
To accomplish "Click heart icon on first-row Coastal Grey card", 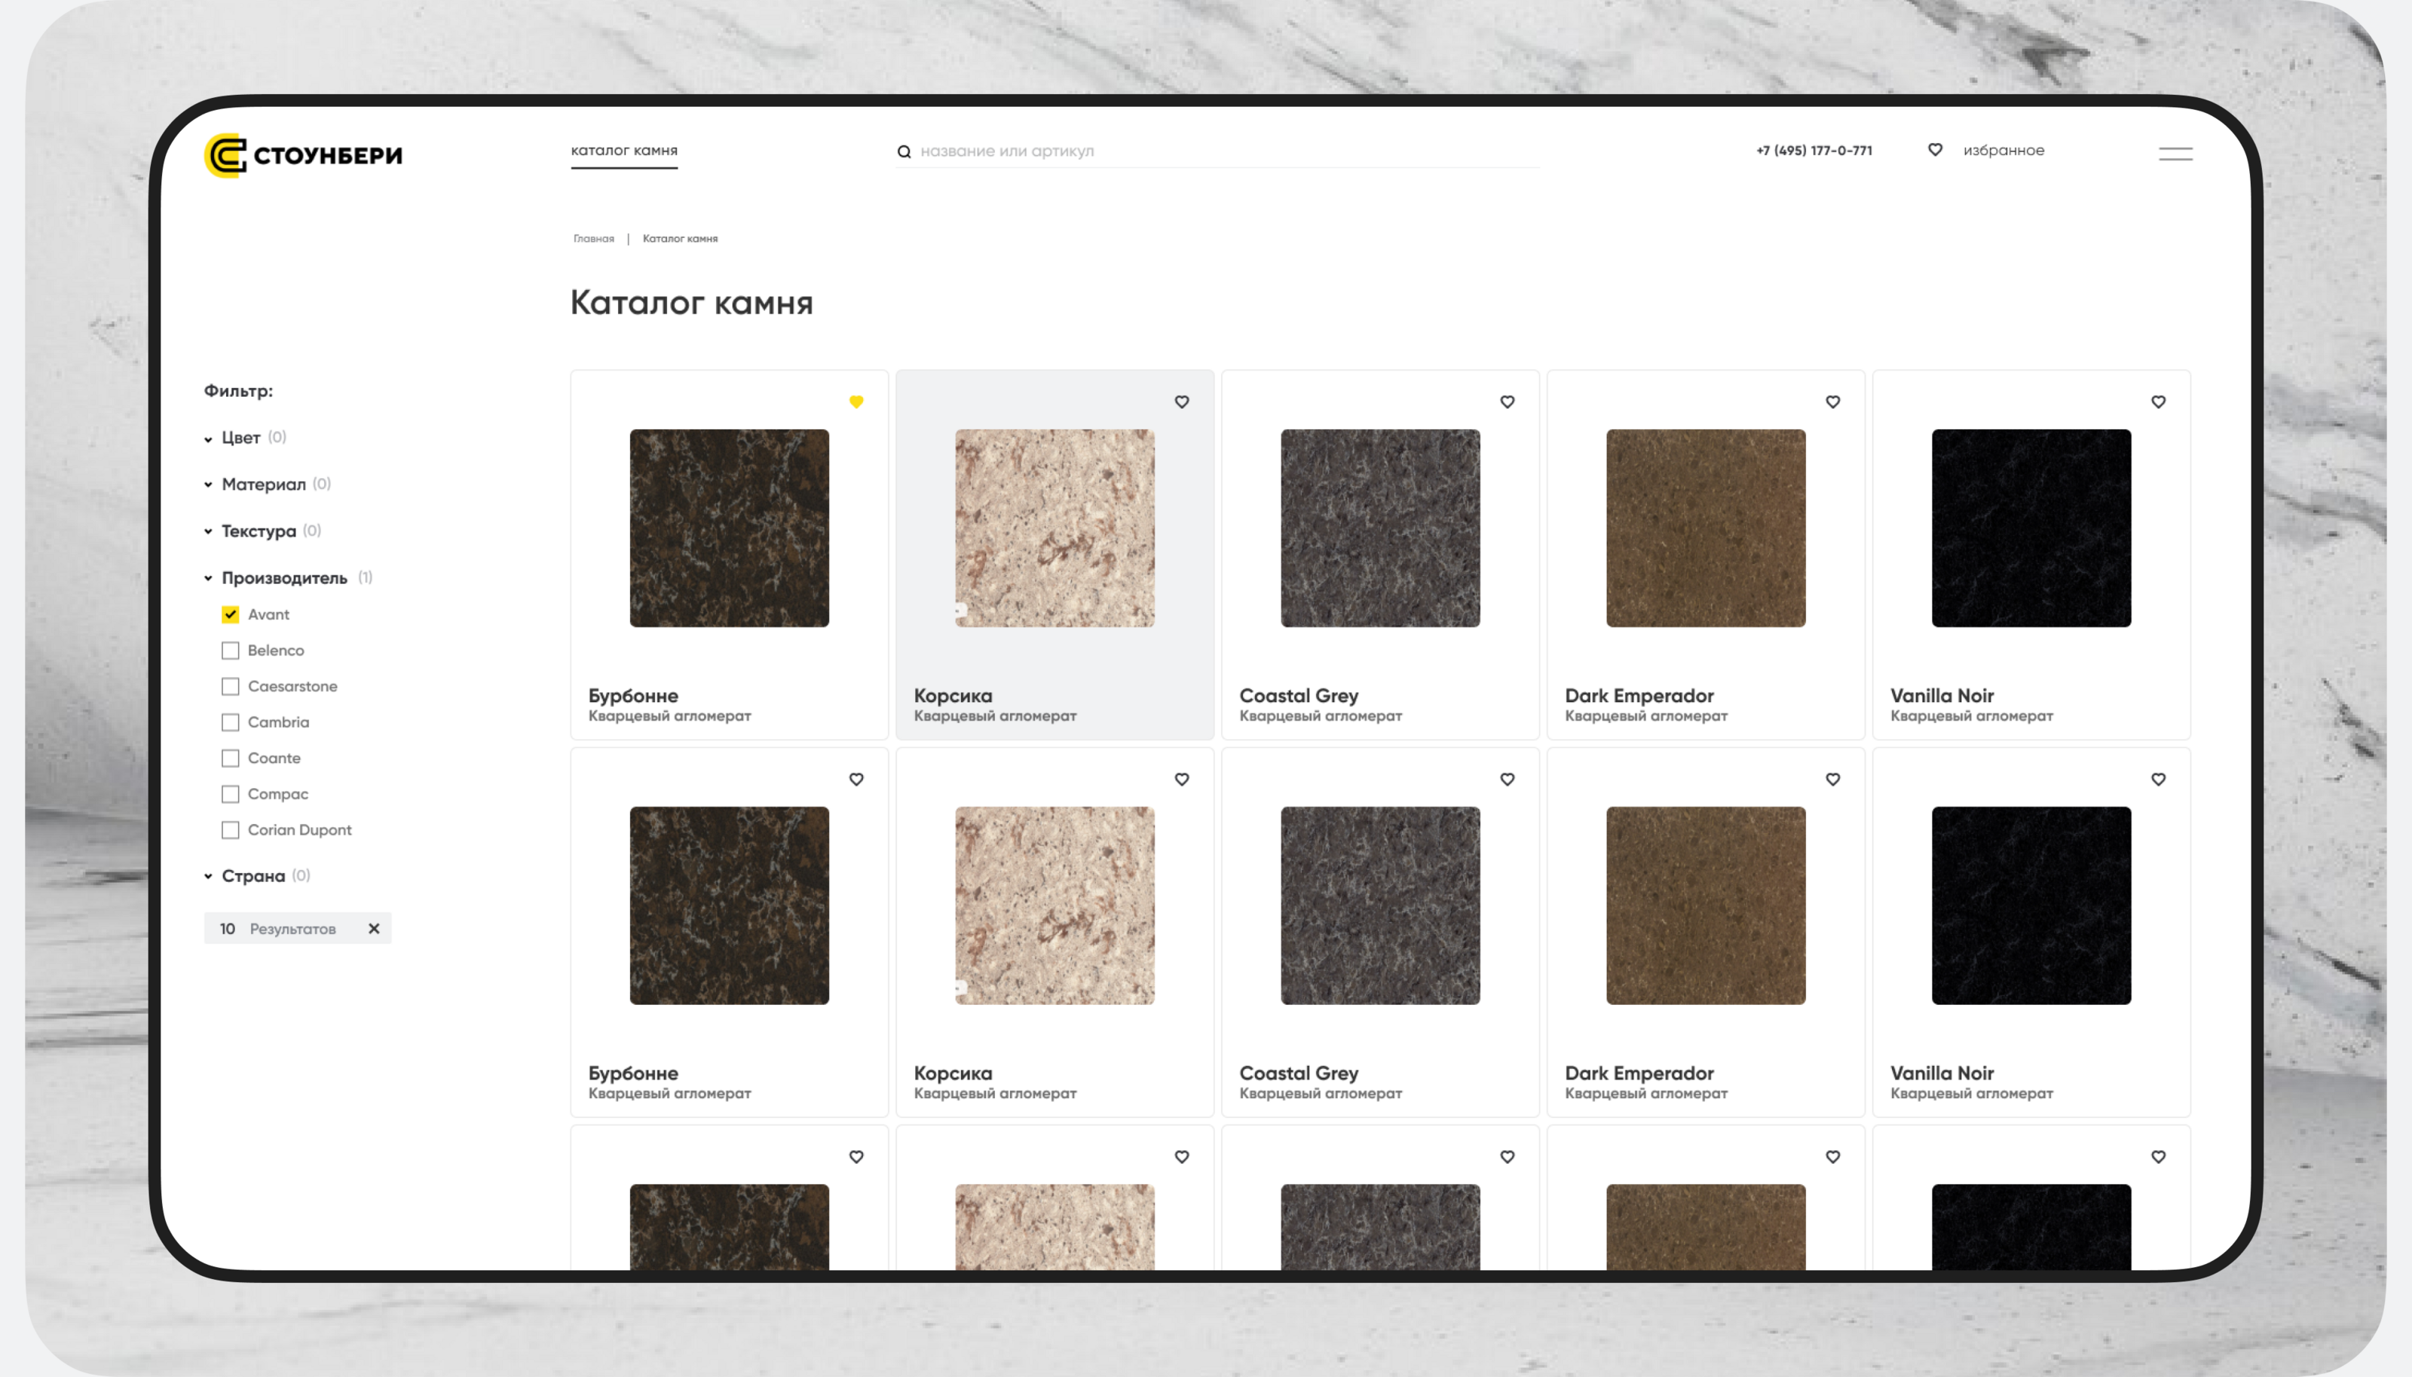I will coord(1507,402).
